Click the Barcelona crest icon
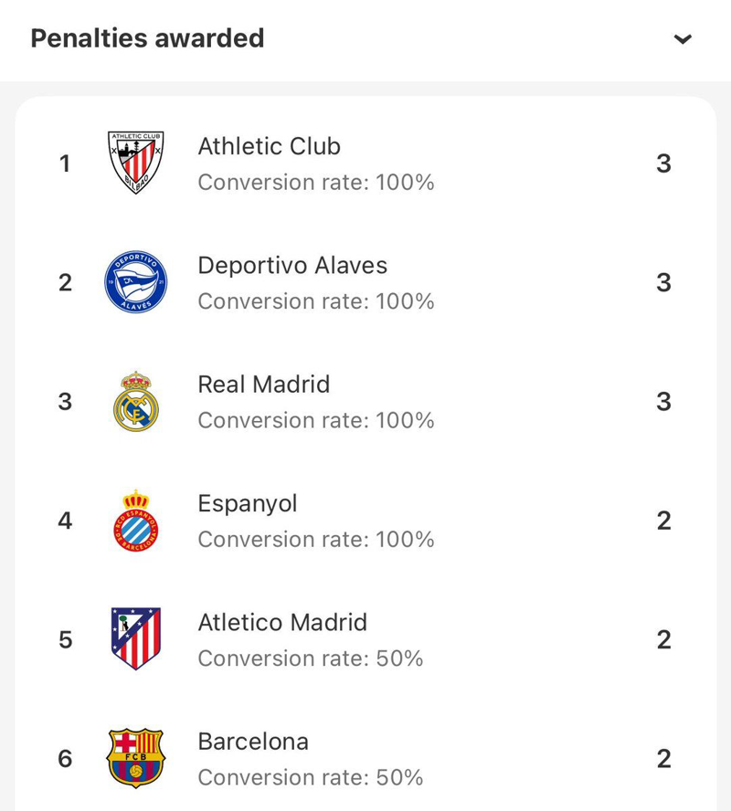 pyautogui.click(x=136, y=758)
